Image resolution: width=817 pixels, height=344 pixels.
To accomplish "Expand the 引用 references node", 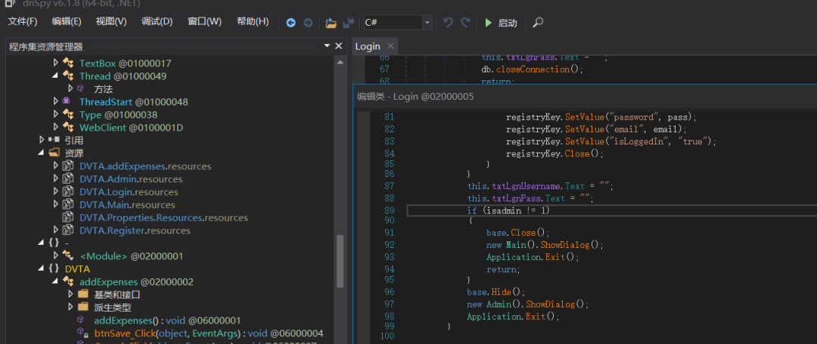I will coord(42,140).
